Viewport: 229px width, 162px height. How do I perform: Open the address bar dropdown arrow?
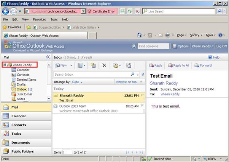point(83,11)
